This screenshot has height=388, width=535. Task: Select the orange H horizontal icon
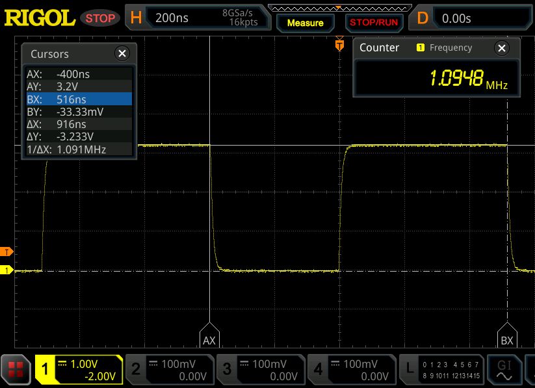click(136, 18)
